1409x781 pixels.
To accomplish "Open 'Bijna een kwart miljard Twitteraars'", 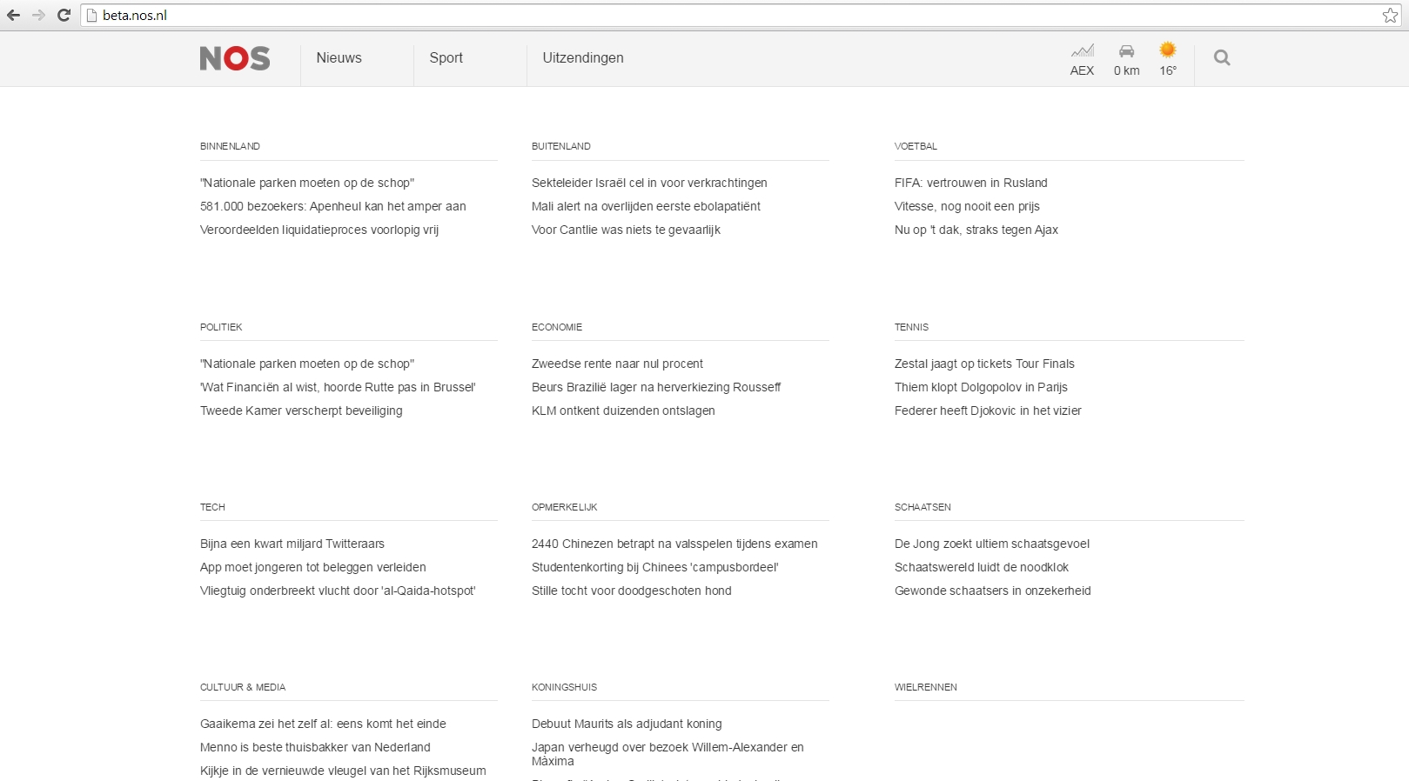I will pyautogui.click(x=292, y=544).
